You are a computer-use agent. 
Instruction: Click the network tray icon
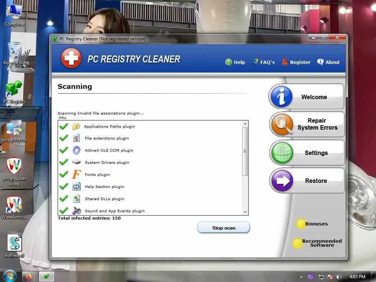click(321, 277)
